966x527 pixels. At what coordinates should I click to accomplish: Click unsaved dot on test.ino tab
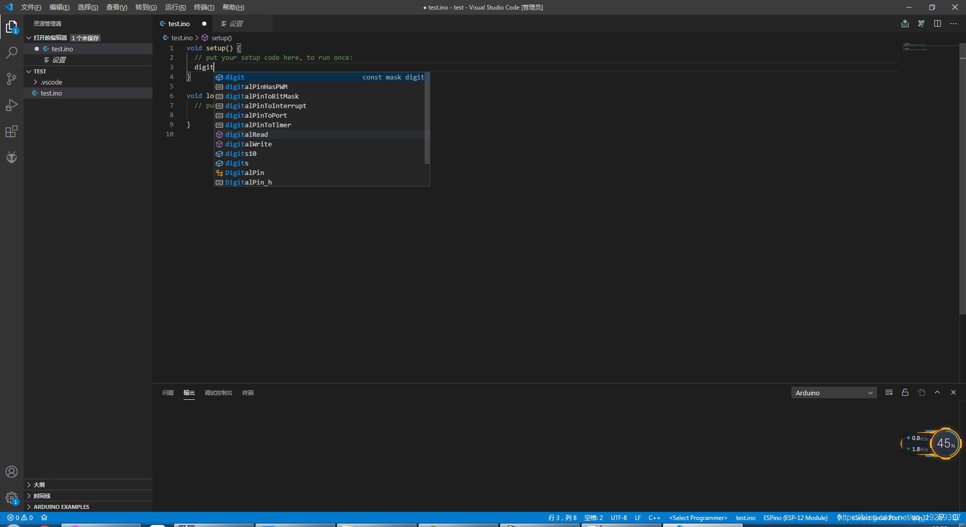click(204, 24)
